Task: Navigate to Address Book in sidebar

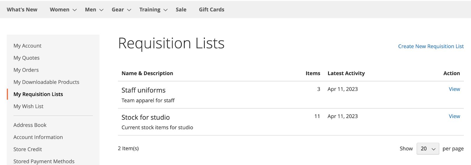Action: click(x=30, y=125)
